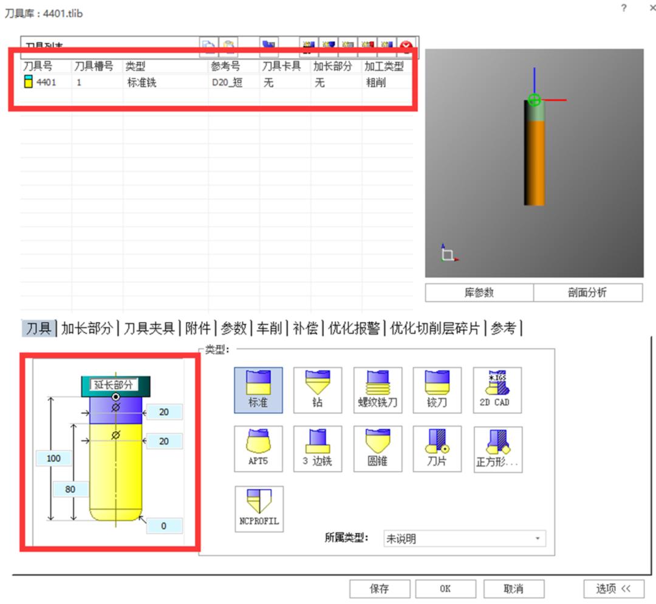Click the 刀具槽号 column header

(94, 66)
